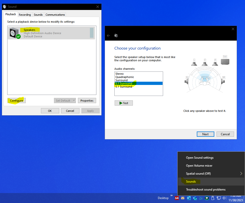Open Outlook from the system tray

[x=189, y=198]
